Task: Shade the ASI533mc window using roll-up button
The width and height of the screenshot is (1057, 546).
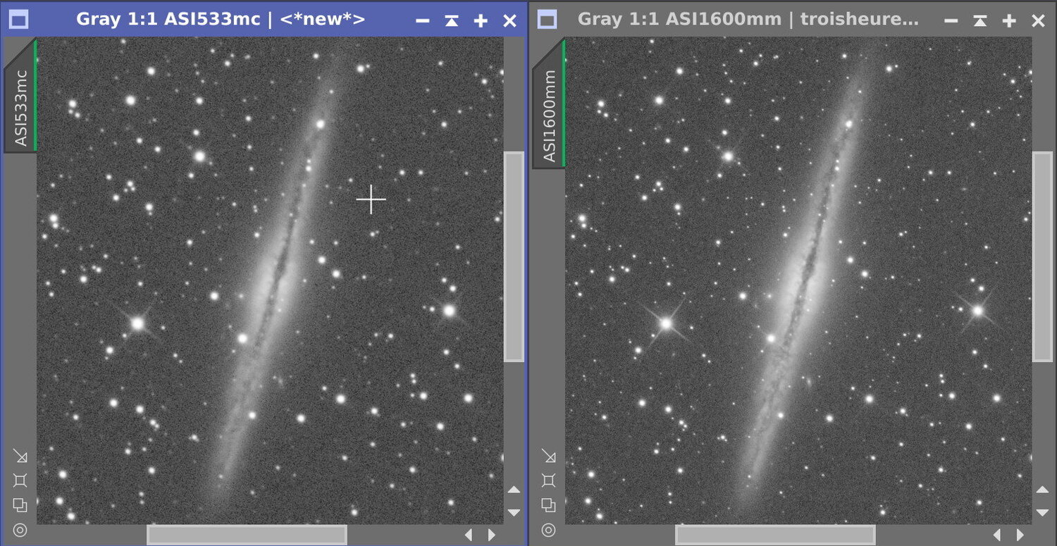Action: click(452, 20)
